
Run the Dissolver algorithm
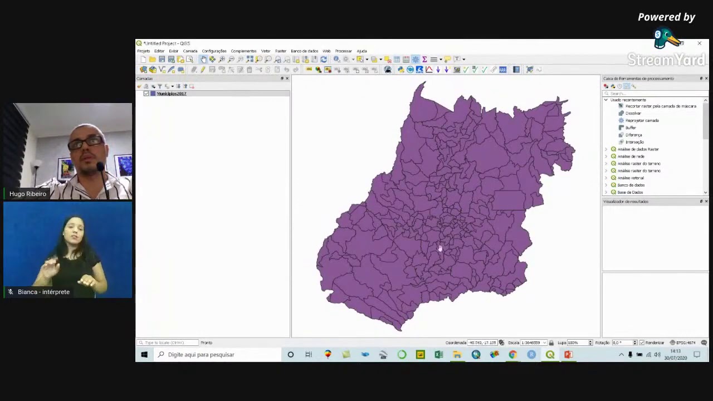click(633, 113)
